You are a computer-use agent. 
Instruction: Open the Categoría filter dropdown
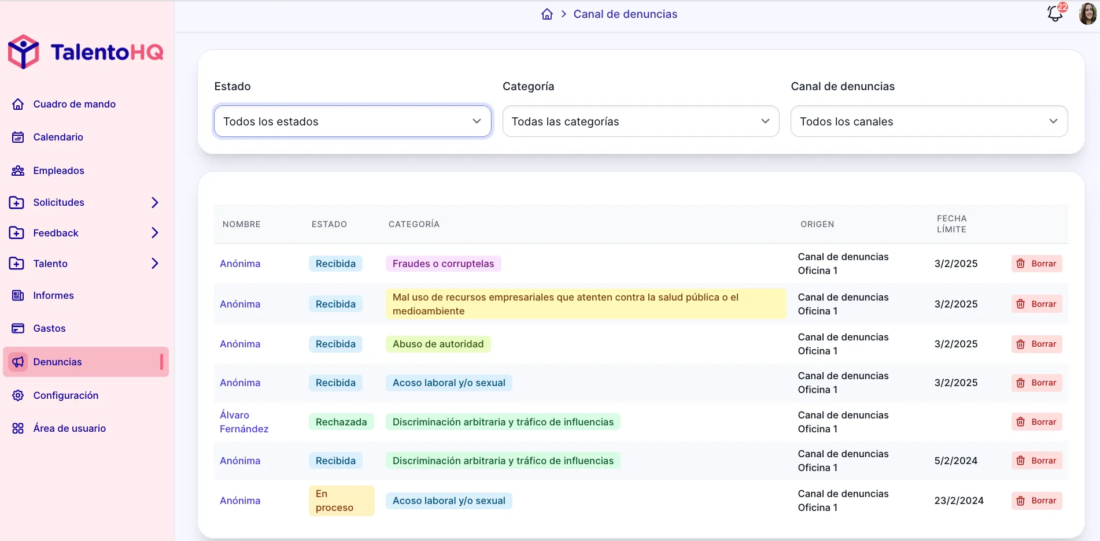[x=640, y=121]
